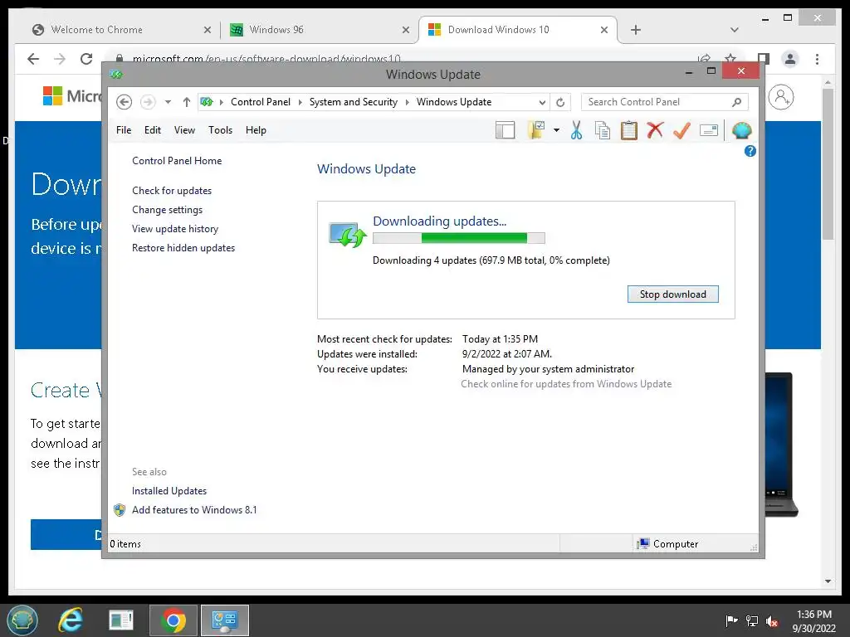The height and width of the screenshot is (637, 850).
Task: Open the Microsoft account sign-in icon
Action: (781, 98)
